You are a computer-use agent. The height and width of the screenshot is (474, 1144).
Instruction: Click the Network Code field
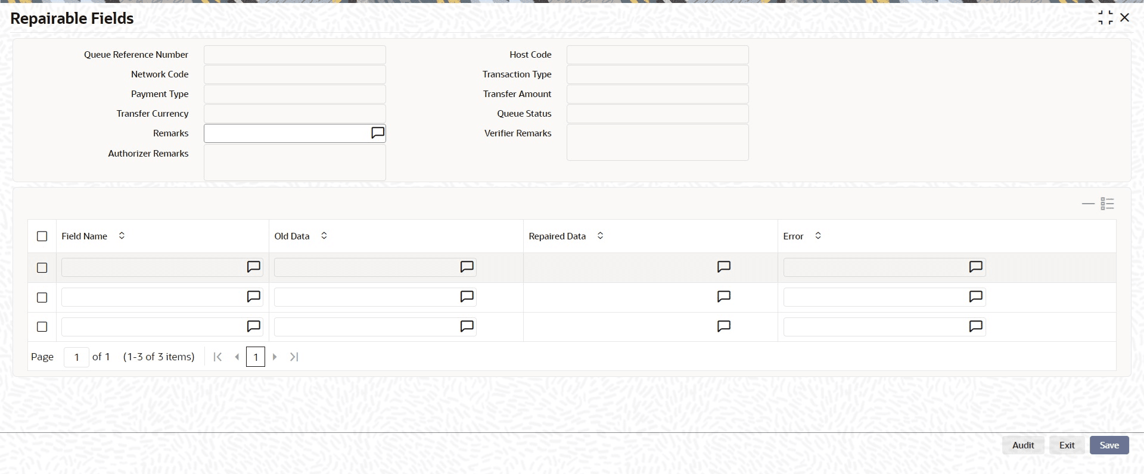295,74
